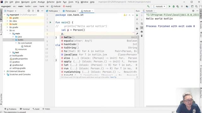Toggle soft-wrap in Run console
This screenshot has height=113, width=202.
(142, 24)
